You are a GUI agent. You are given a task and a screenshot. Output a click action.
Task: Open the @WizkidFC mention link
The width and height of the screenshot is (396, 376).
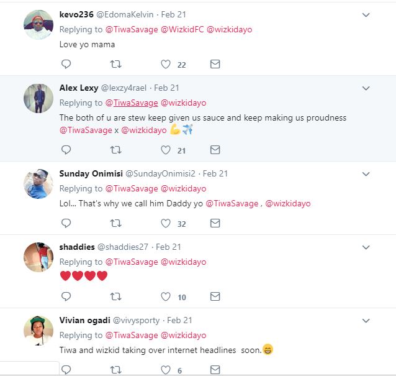tap(182, 29)
